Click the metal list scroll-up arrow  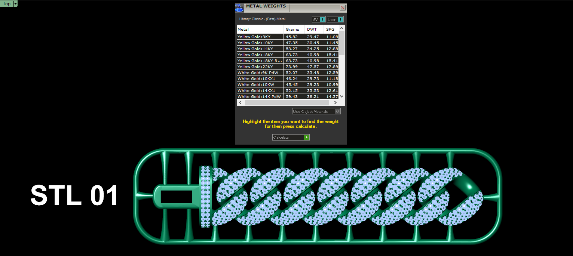click(341, 28)
